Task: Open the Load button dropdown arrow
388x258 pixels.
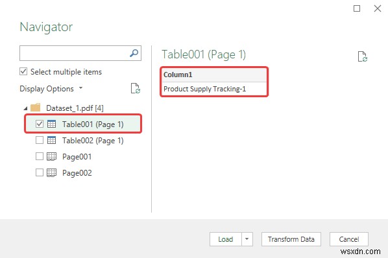Action: (x=247, y=239)
